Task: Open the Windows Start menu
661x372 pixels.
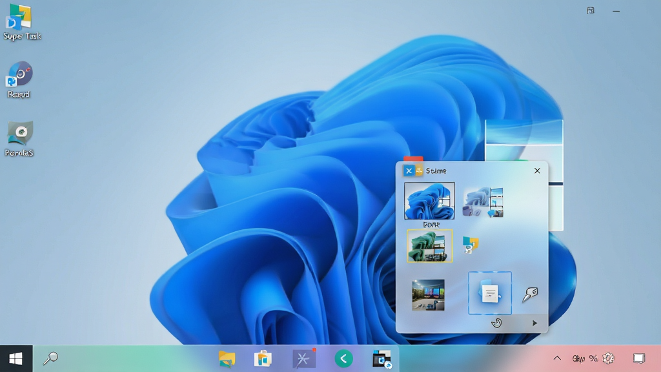Action: 16,358
